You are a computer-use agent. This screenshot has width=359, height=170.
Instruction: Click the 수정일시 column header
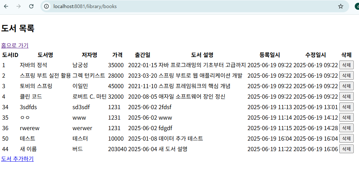[x=315, y=55]
